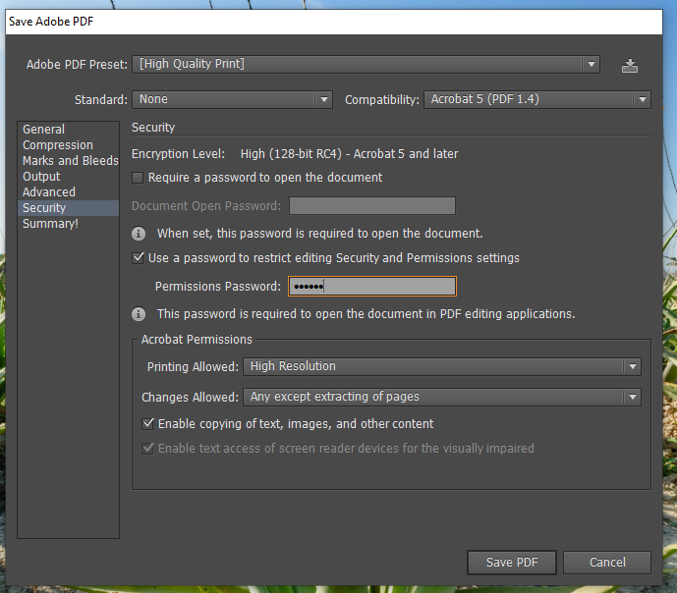Open the Advanced section

68,192
